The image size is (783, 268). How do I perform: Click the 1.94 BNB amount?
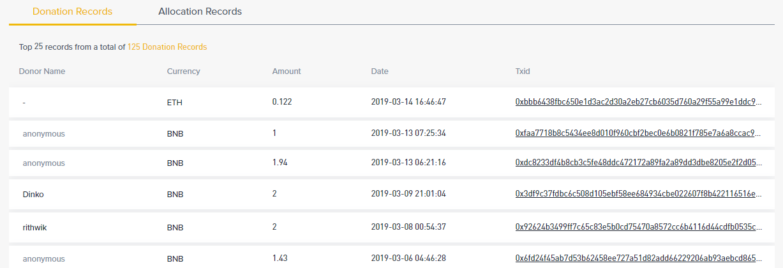[x=280, y=163]
